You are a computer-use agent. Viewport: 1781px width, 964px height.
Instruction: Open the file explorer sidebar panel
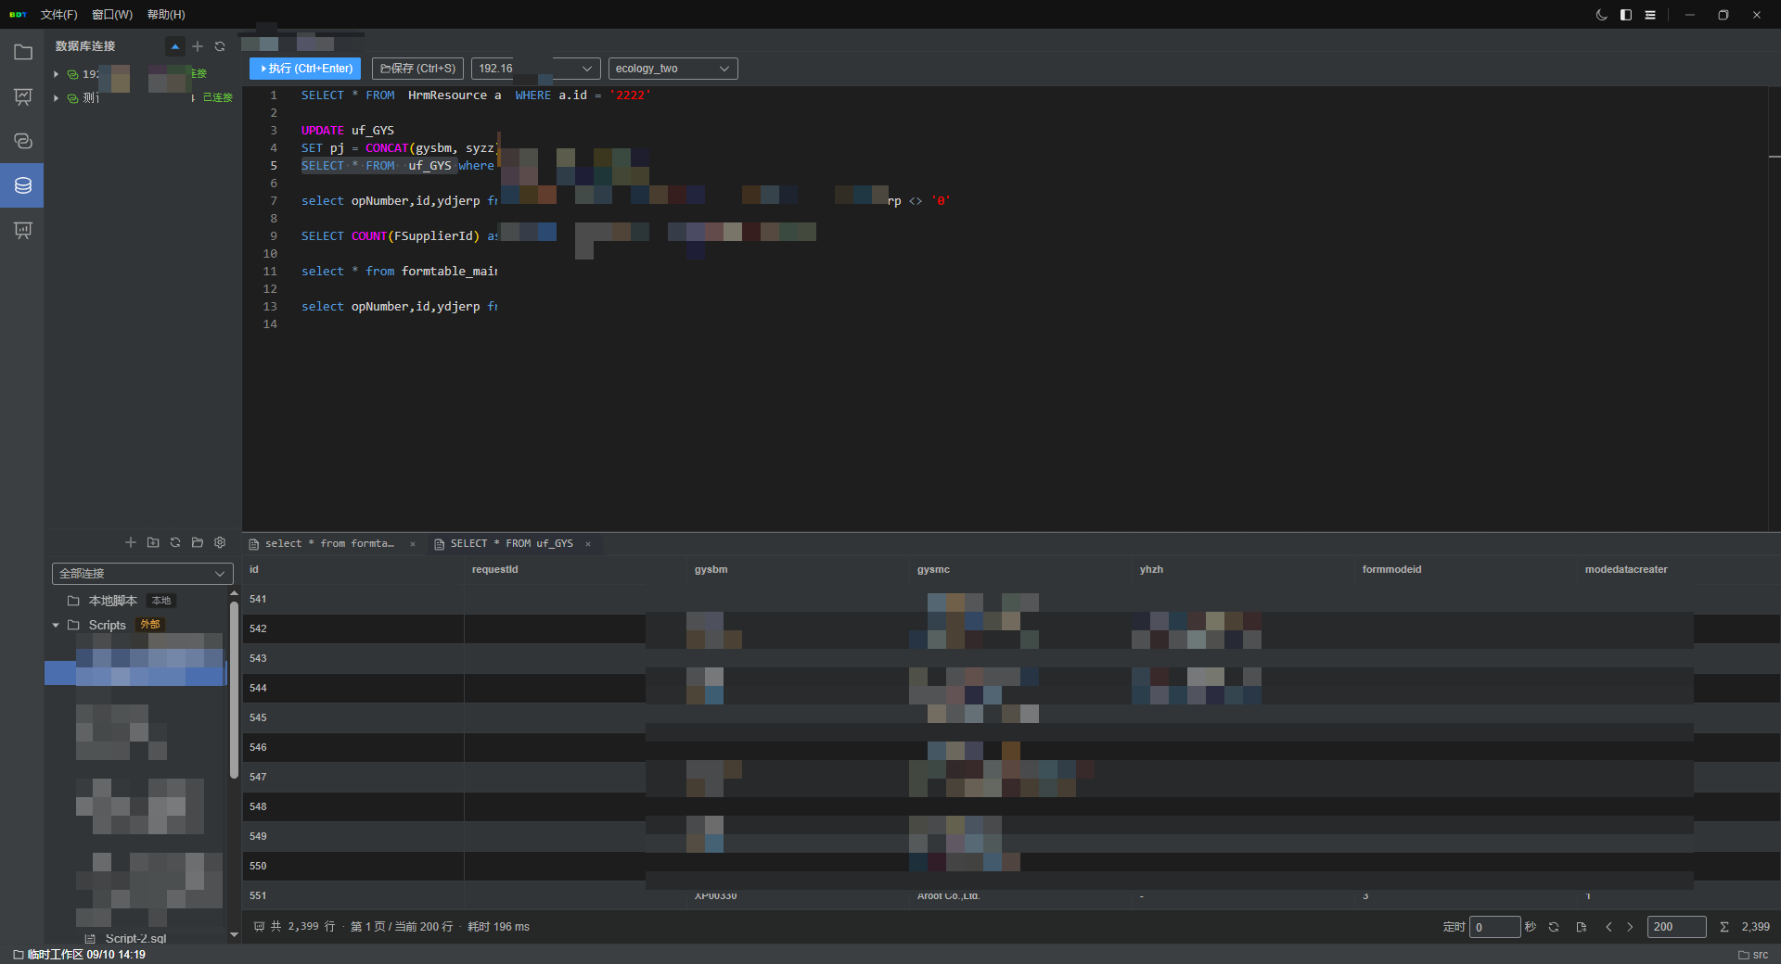click(x=23, y=53)
